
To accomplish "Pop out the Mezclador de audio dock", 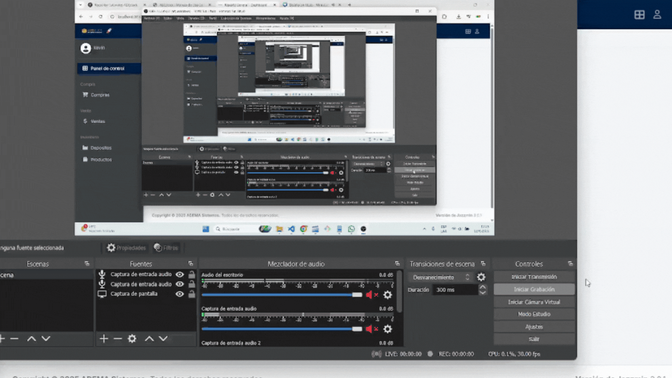I will pos(397,264).
